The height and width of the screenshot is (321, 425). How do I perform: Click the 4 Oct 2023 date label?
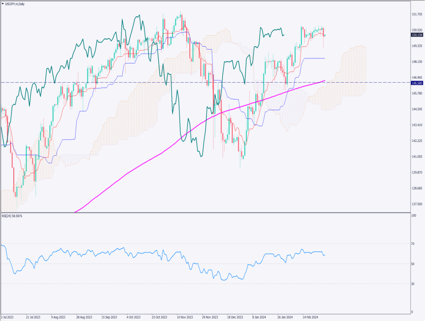pos(133,317)
